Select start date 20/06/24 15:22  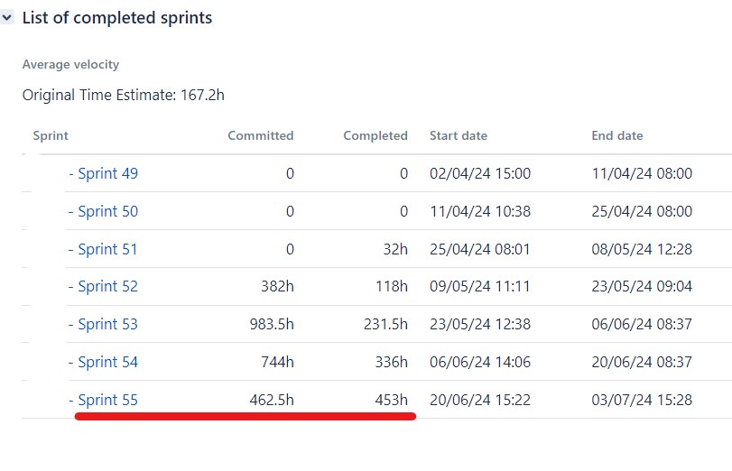pyautogui.click(x=480, y=400)
